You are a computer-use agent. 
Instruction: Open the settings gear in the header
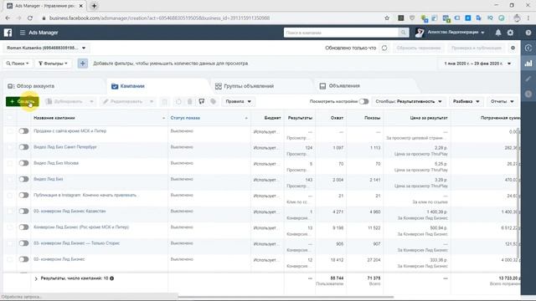(x=510, y=33)
